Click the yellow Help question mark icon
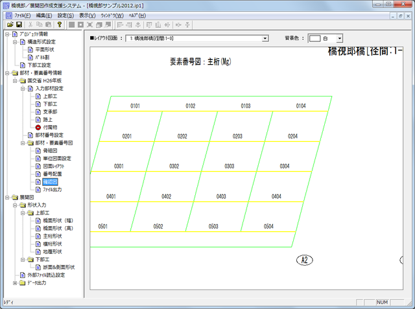 tap(60, 25)
